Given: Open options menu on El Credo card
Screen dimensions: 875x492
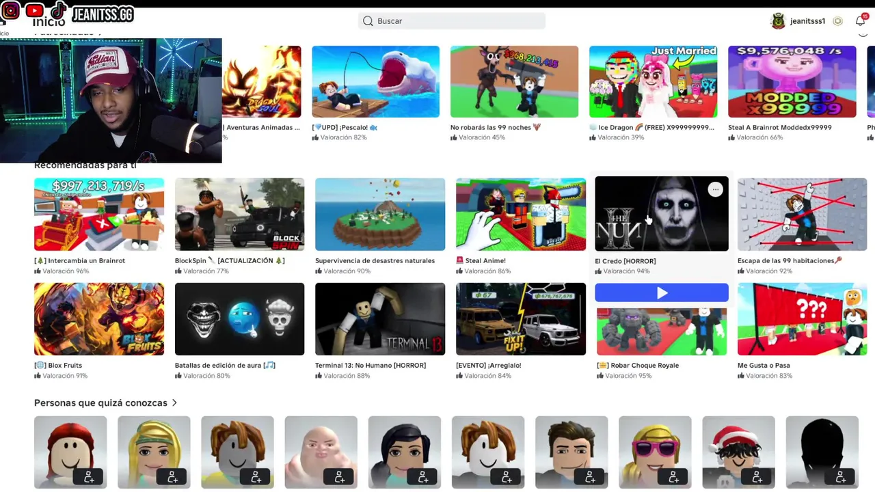Looking at the screenshot, I should (x=715, y=190).
